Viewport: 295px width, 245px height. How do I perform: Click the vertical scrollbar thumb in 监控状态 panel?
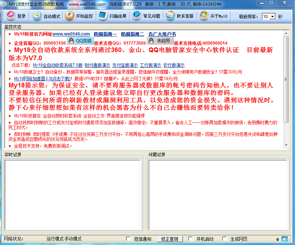[x=286, y=79]
